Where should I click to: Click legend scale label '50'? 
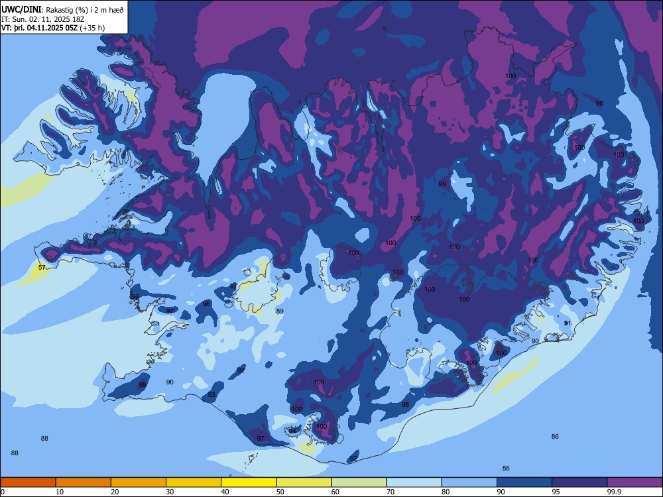point(280,492)
